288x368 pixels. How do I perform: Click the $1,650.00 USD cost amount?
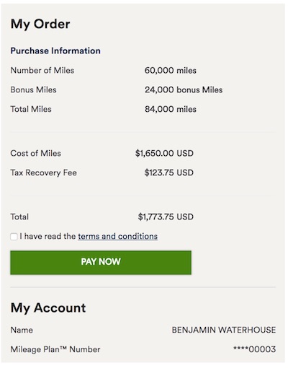pos(164,153)
